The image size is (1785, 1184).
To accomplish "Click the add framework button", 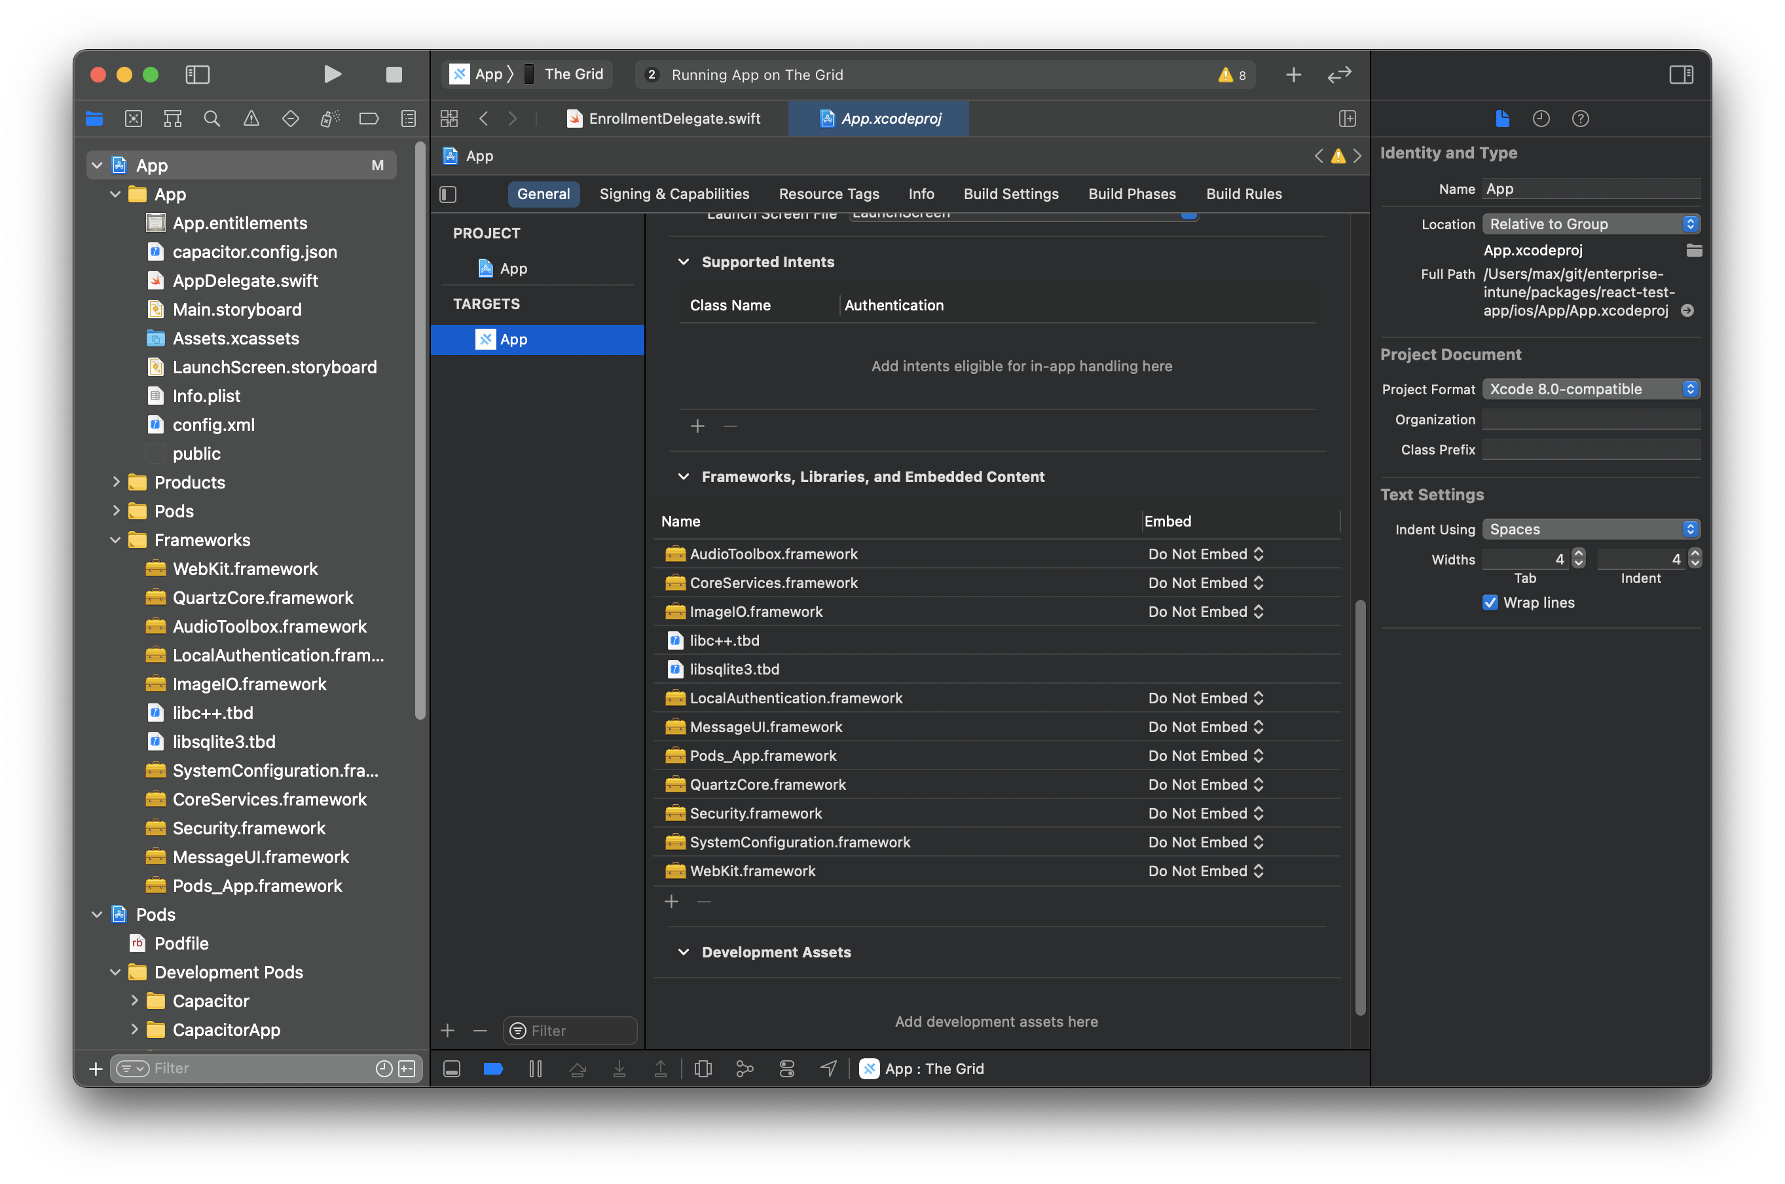I will pos(671,901).
